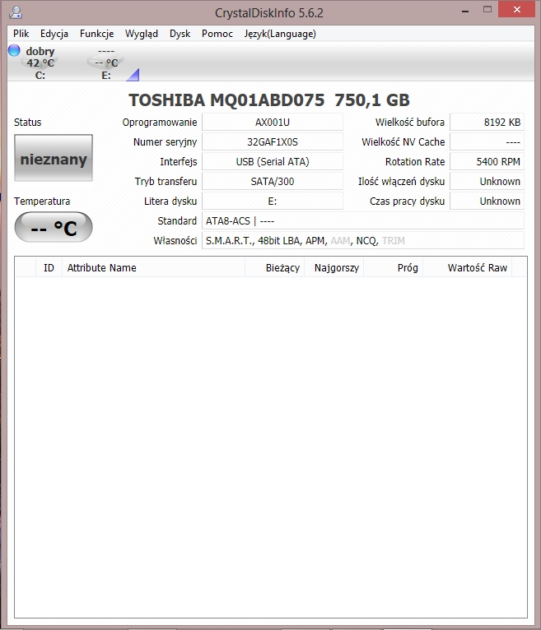The image size is (541, 630).
Task: Click the transfer mode field SATA/300
Action: (273, 181)
